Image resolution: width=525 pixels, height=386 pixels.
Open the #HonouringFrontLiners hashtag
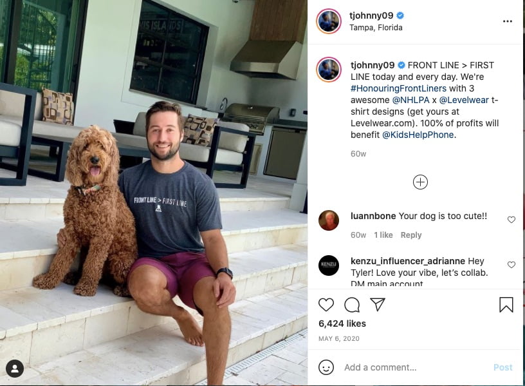[x=398, y=88]
